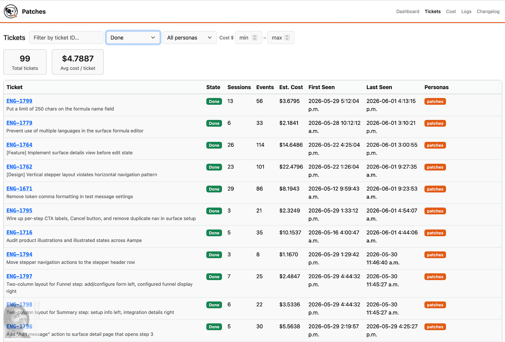Switch to the Logs page
505x342 pixels.
point(466,11)
